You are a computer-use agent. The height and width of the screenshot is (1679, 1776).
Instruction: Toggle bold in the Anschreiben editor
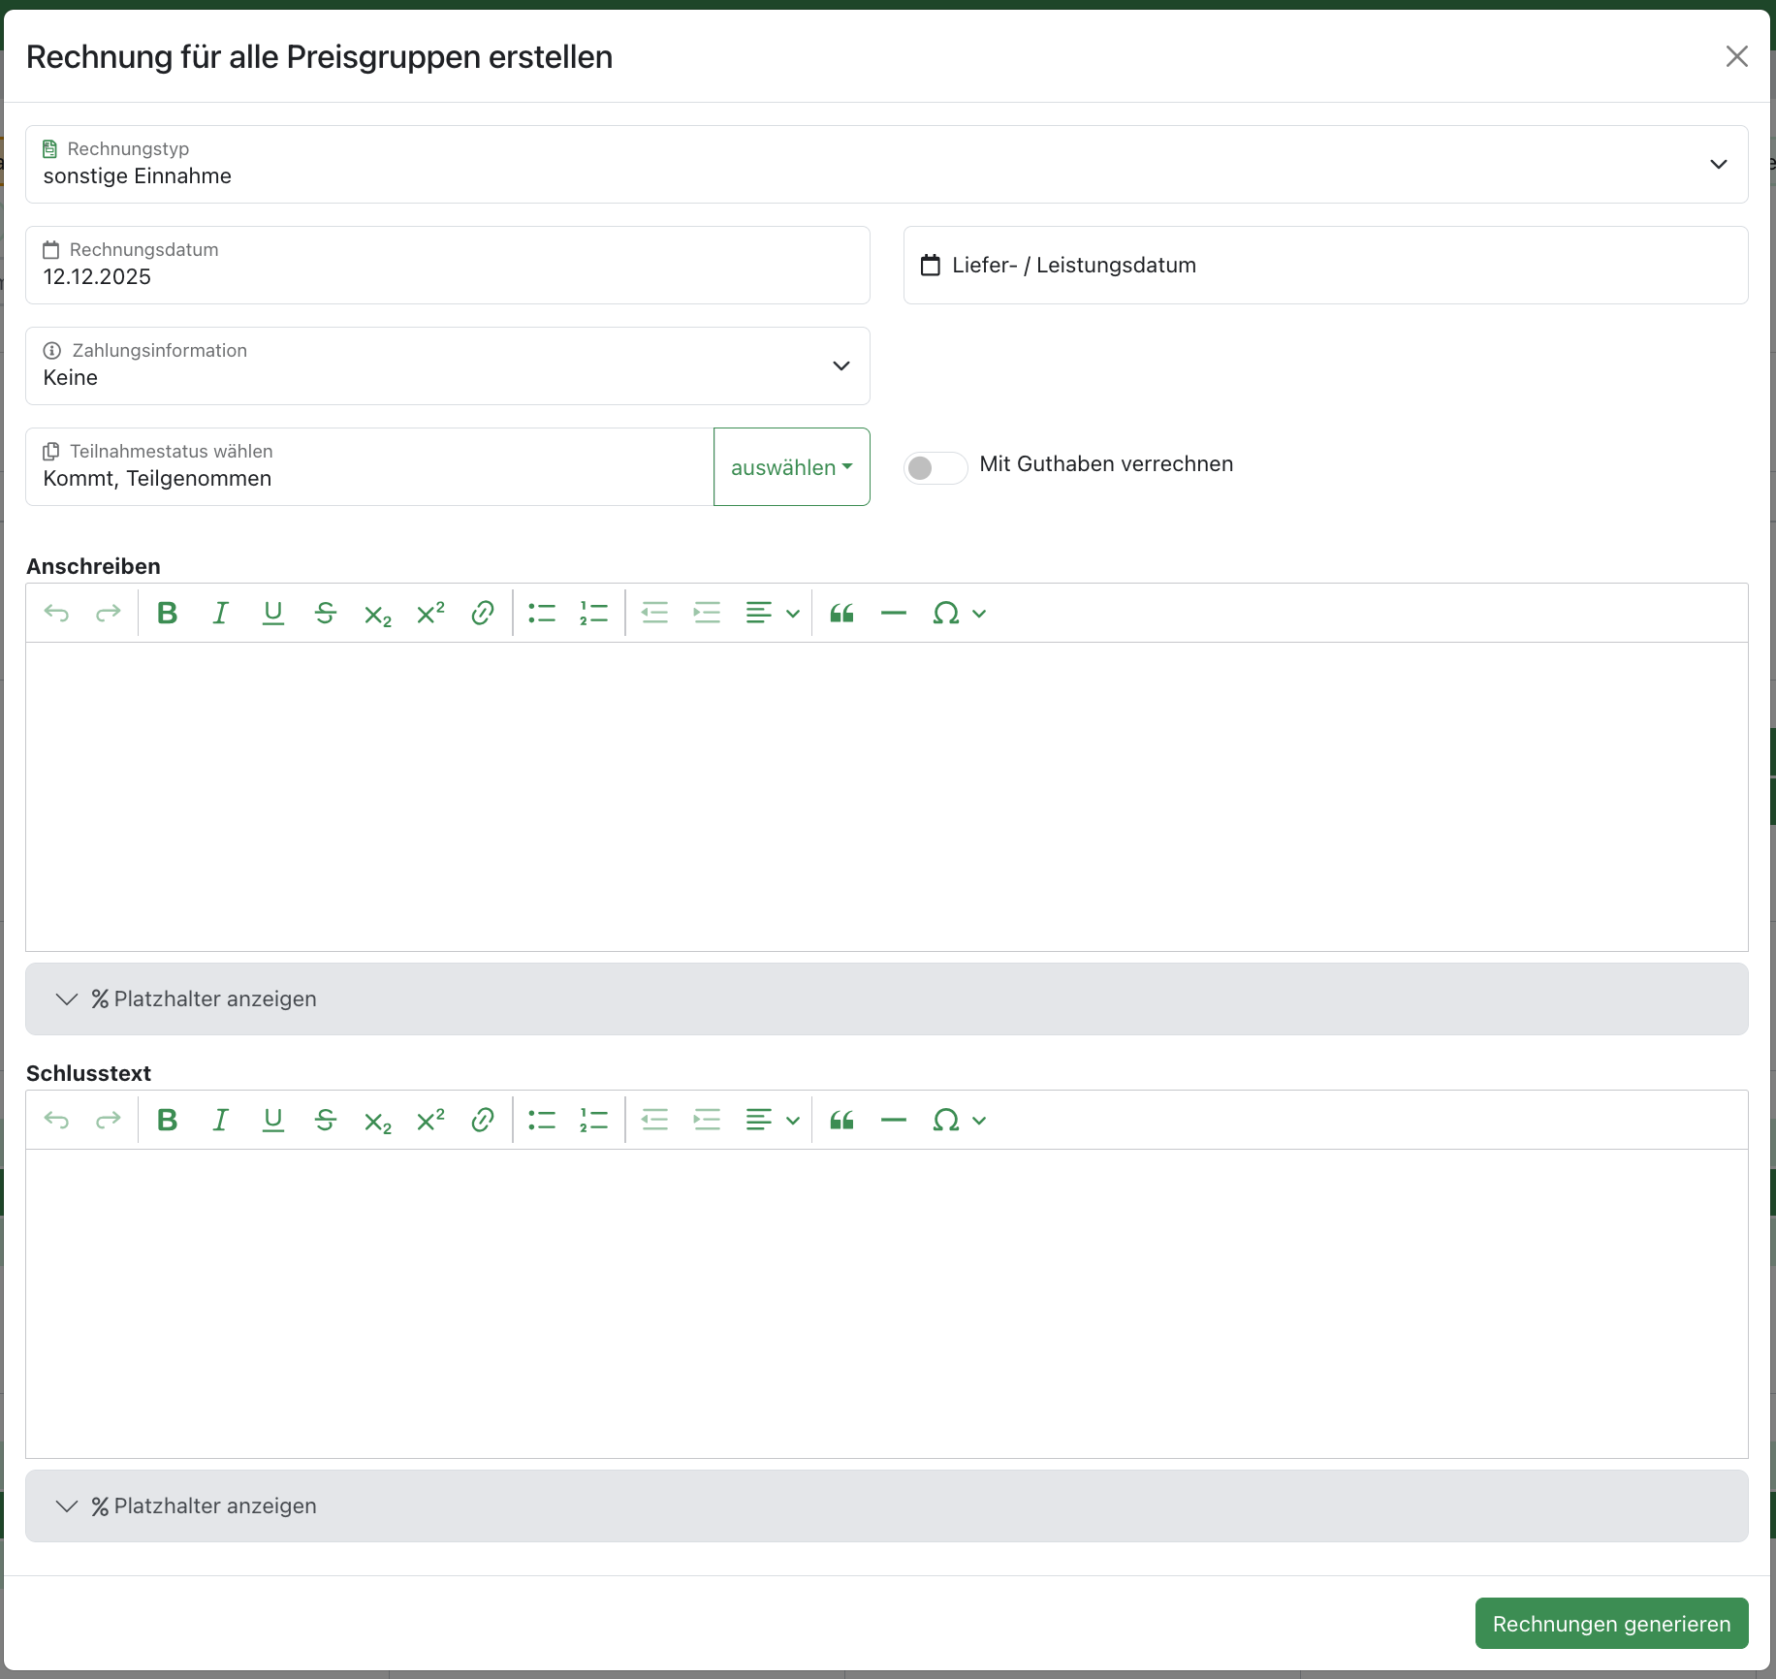(x=168, y=613)
